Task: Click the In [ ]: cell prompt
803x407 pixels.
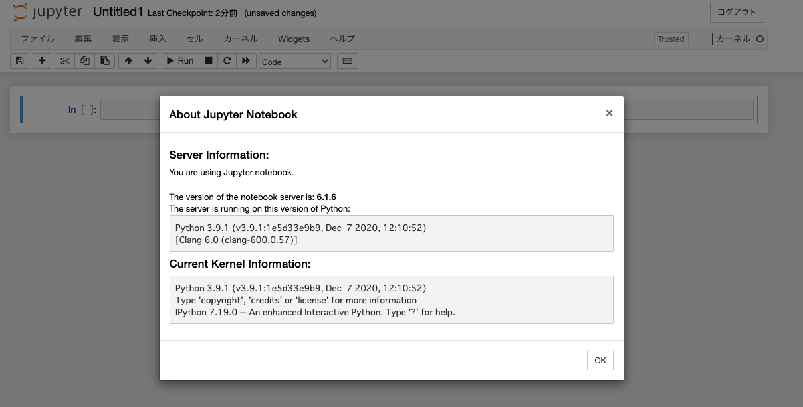Action: 82,110
